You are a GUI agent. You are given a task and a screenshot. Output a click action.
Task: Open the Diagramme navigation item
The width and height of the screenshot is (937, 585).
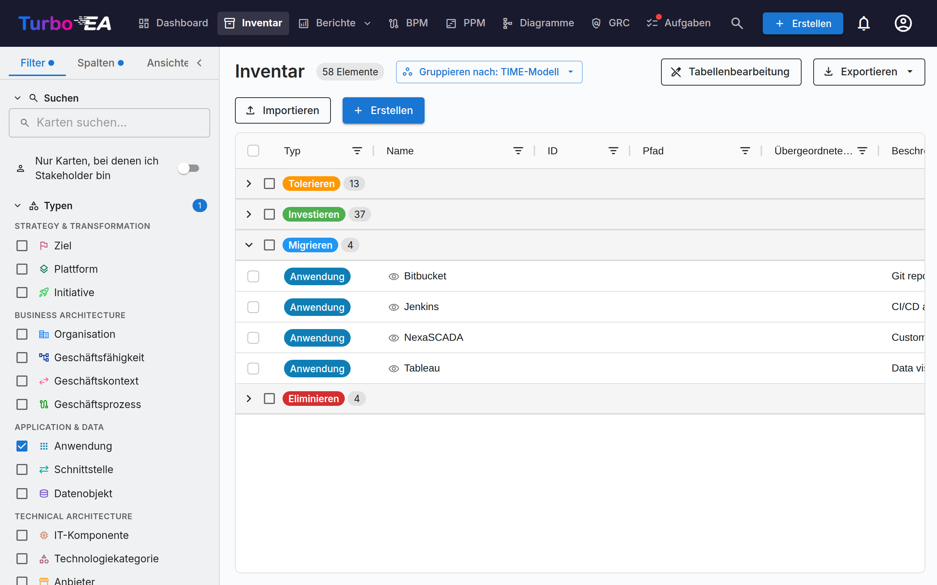tap(538, 23)
